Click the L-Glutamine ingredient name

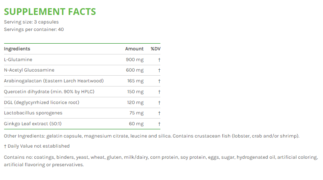pyautogui.click(x=18, y=60)
